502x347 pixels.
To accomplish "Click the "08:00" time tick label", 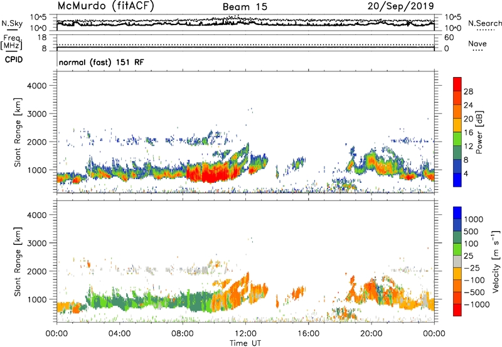I will (182, 334).
